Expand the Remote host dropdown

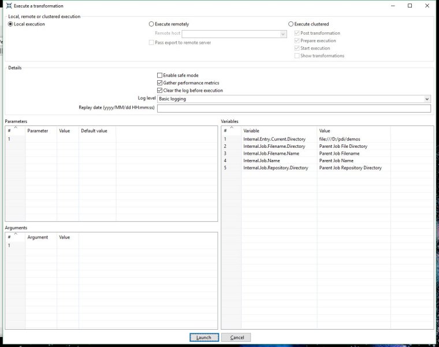tap(283, 34)
